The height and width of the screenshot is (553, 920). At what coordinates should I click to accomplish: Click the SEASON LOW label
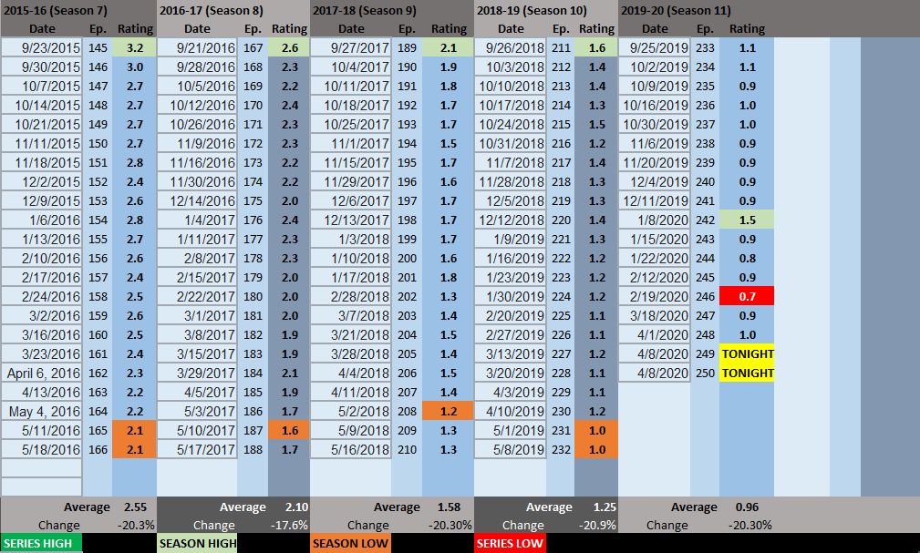coord(350,543)
